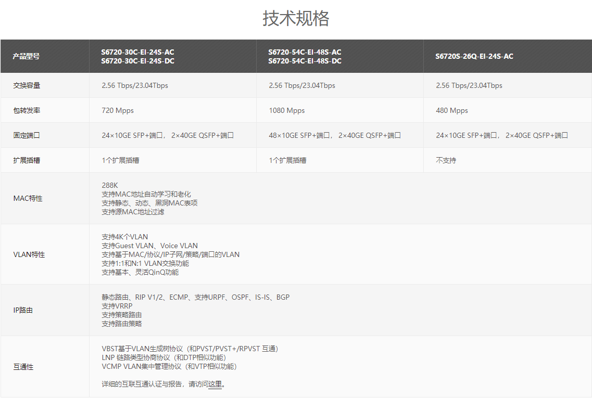
Task: Click the line "支持MAC地址自动学习和老化"
Action: point(146,194)
